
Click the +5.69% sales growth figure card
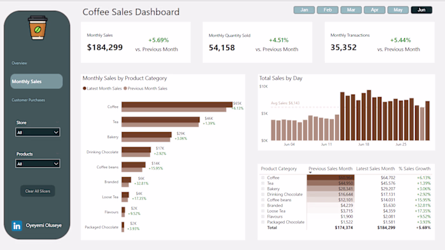click(x=158, y=40)
